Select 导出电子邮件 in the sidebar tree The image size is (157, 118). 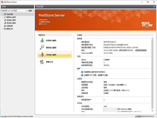(12, 23)
